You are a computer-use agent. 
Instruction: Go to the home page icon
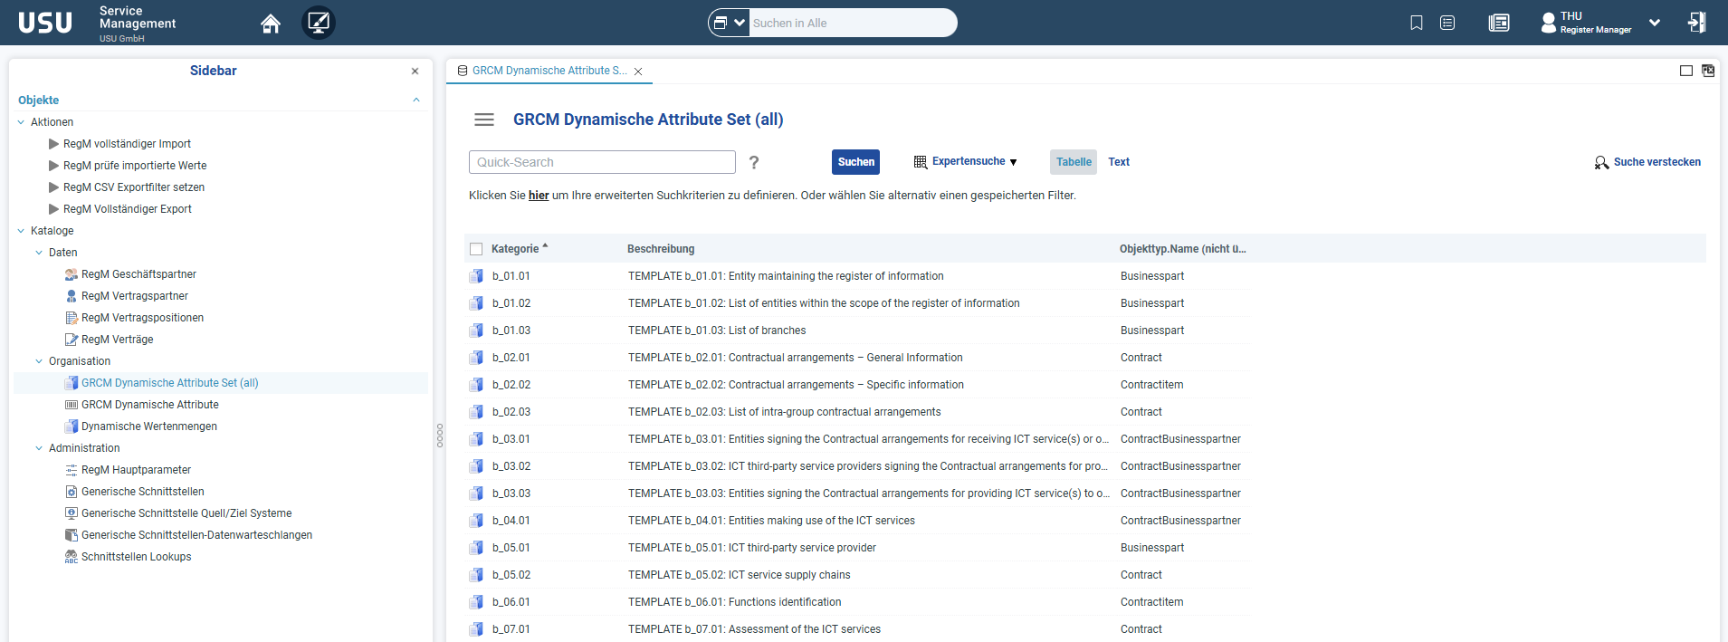(x=270, y=24)
